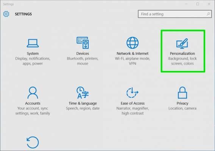Open the Update circular arrow icon
Viewport: 215px width, 151px height.
pyautogui.click(x=33, y=142)
